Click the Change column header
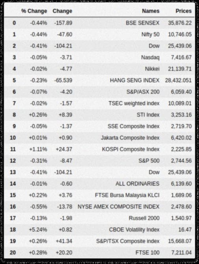Image resolution: width=199 pixels, height=264 pixels. click(62, 11)
